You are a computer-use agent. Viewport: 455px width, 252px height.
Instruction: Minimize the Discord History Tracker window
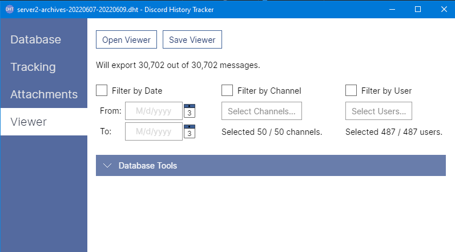click(x=392, y=9)
